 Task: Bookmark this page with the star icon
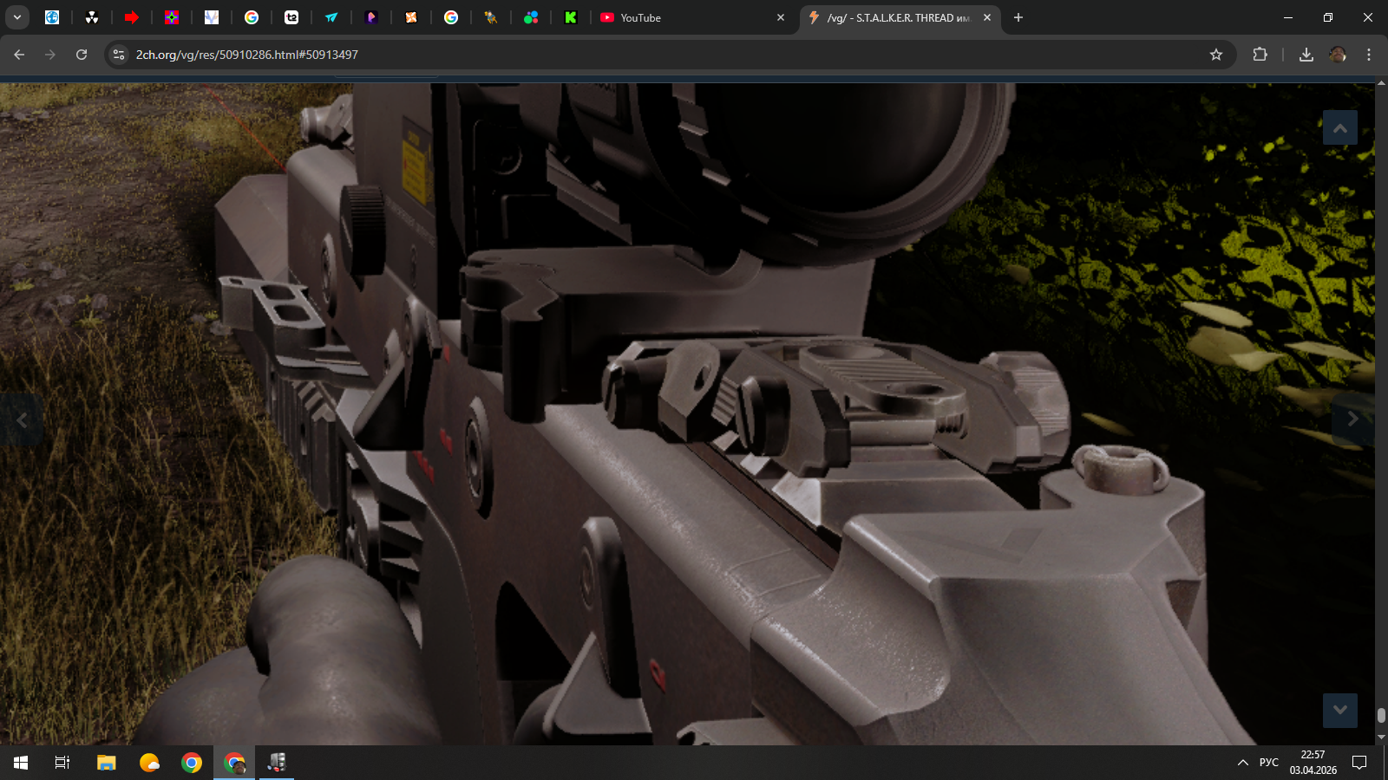pyautogui.click(x=1216, y=55)
